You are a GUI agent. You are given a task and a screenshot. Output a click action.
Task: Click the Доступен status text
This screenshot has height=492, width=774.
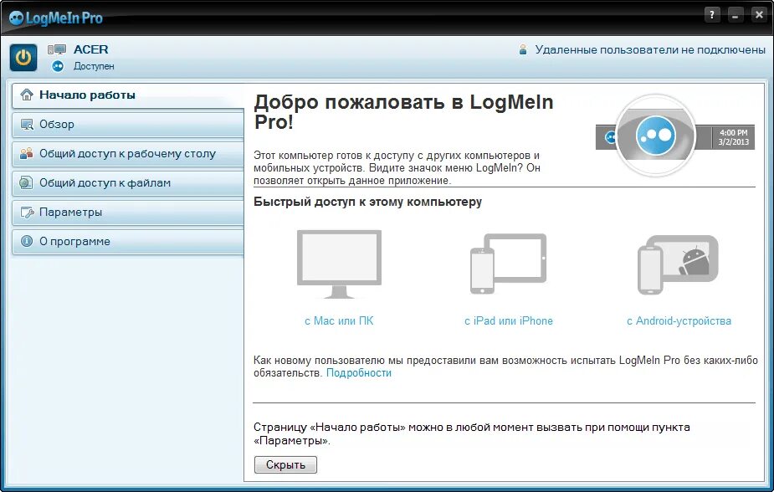[94, 66]
